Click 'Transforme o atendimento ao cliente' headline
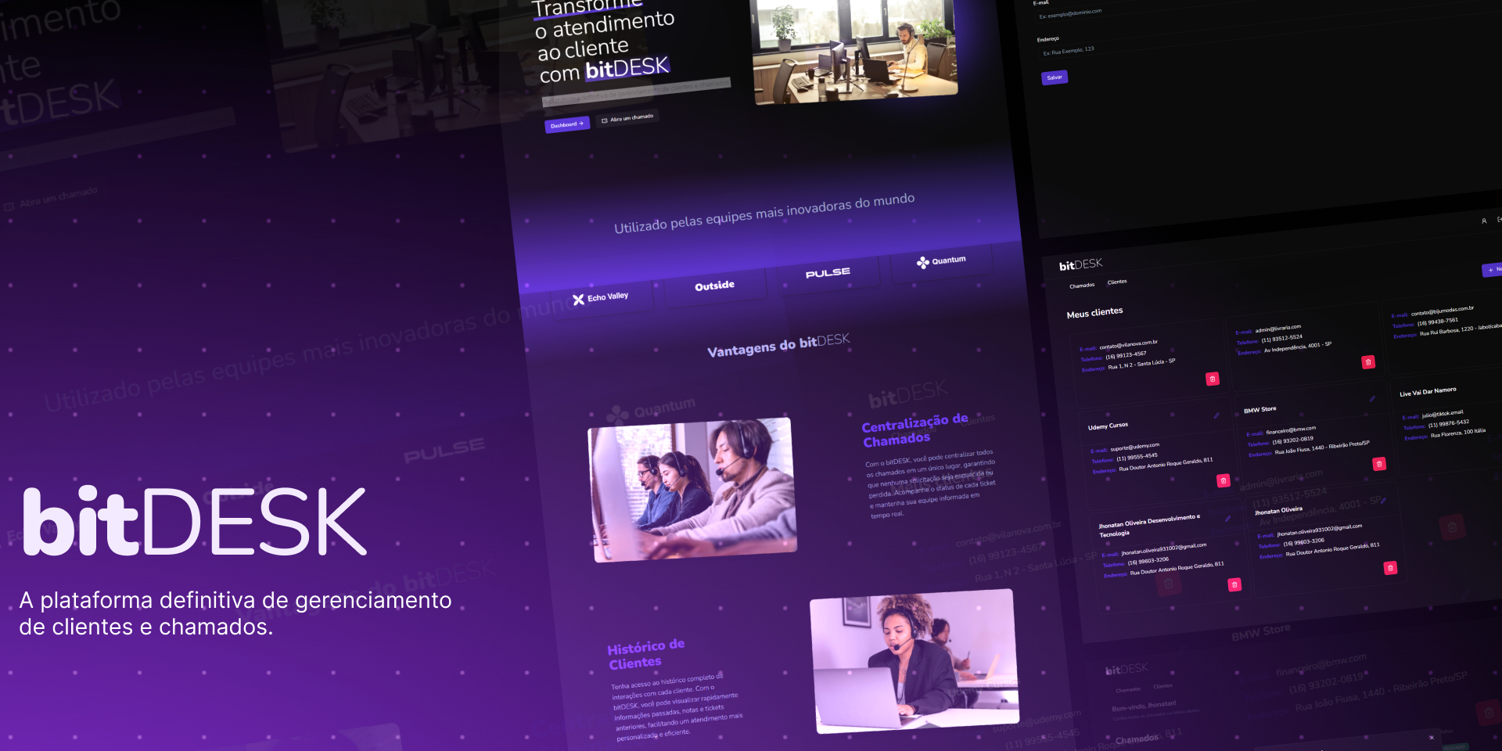The width and height of the screenshot is (1502, 751). pyautogui.click(x=604, y=30)
